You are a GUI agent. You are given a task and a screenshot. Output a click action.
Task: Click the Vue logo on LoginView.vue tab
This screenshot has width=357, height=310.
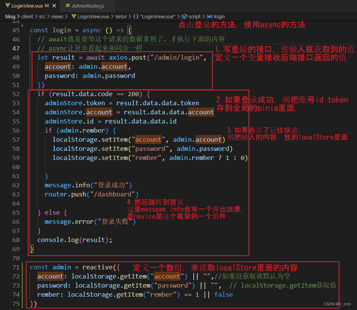coord(8,6)
